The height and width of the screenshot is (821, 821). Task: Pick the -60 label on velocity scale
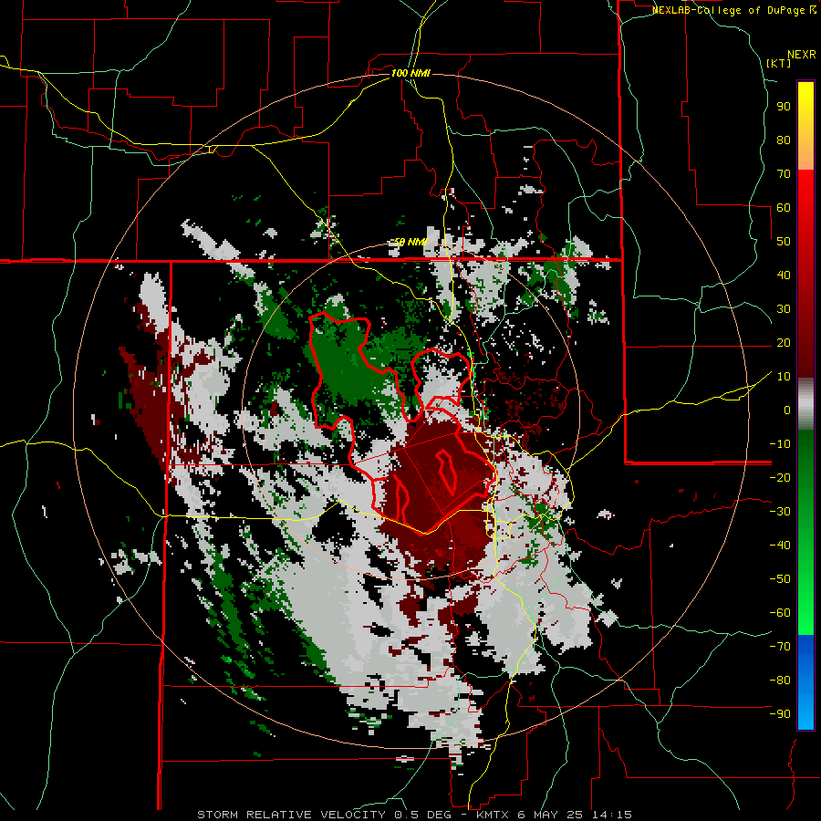[x=780, y=613]
